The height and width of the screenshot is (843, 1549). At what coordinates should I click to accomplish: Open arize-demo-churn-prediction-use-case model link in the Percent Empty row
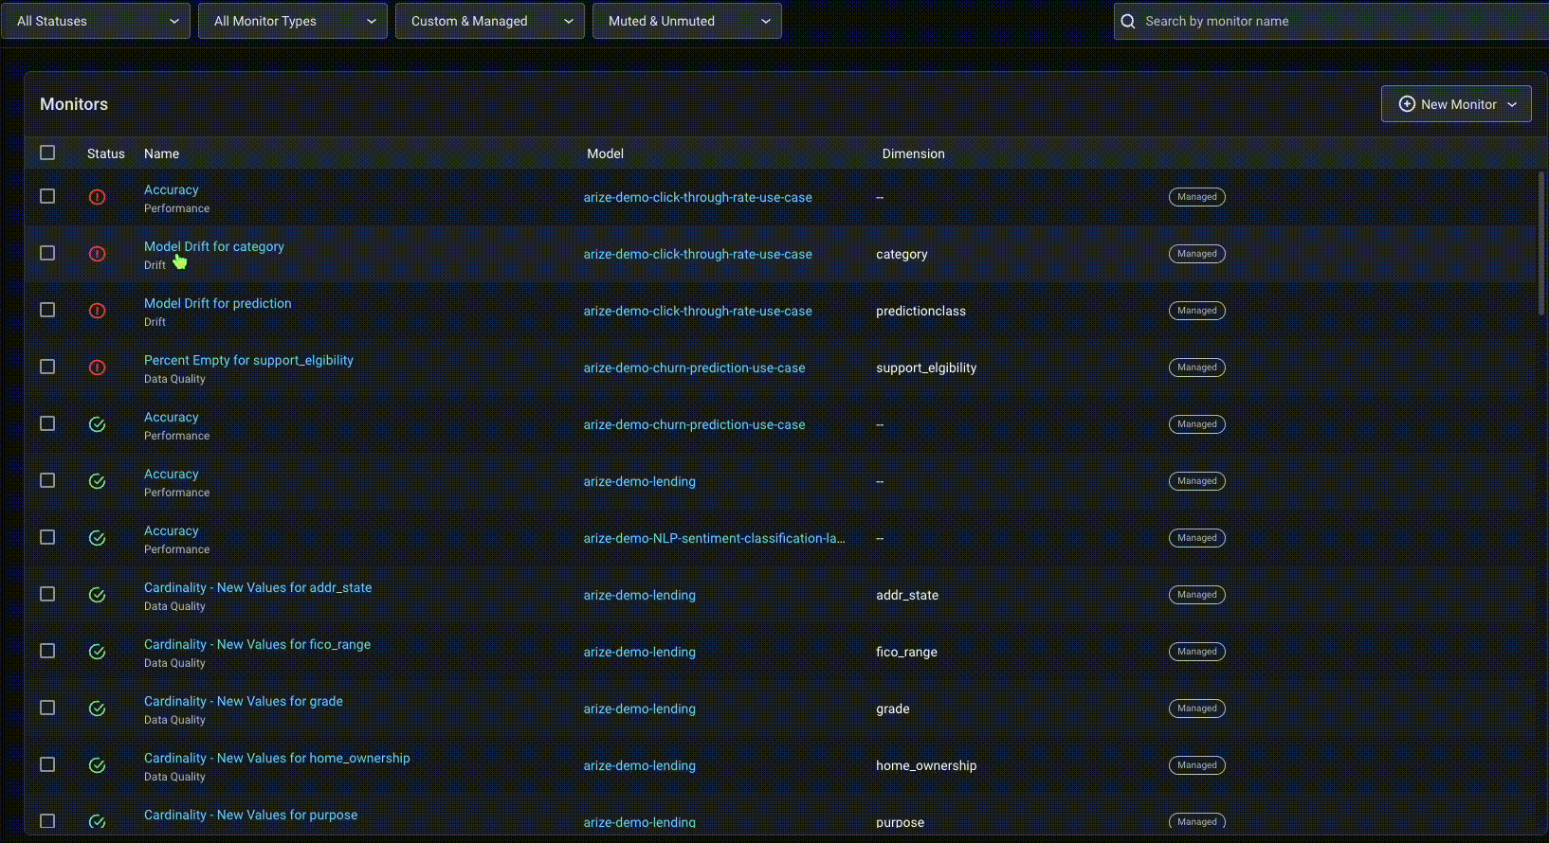[694, 368]
